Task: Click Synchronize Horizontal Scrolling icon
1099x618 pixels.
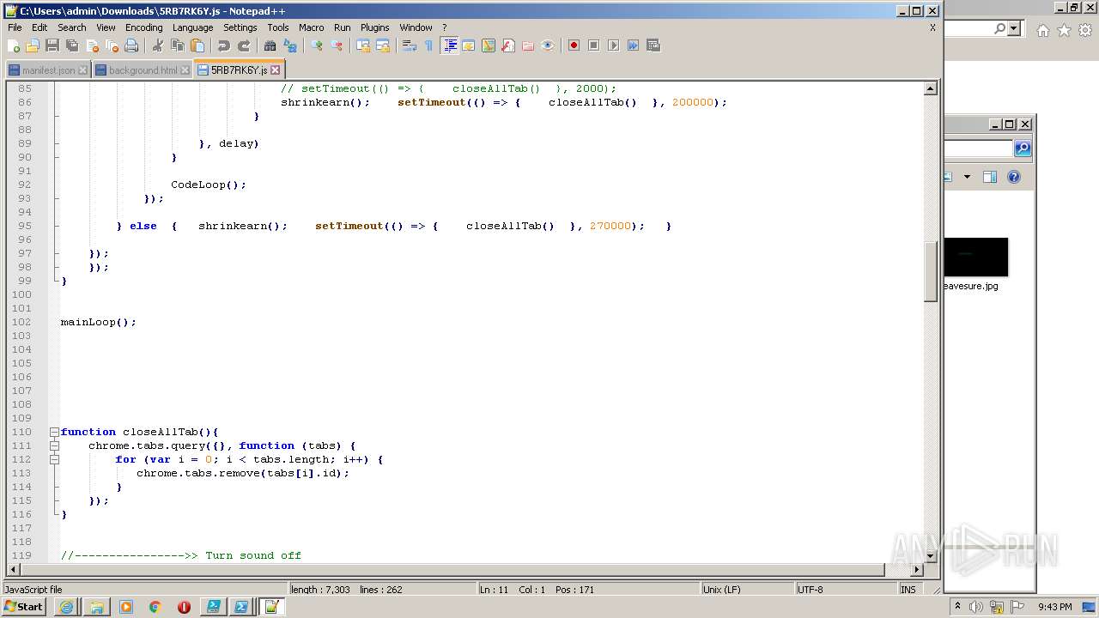Action: pos(383,45)
